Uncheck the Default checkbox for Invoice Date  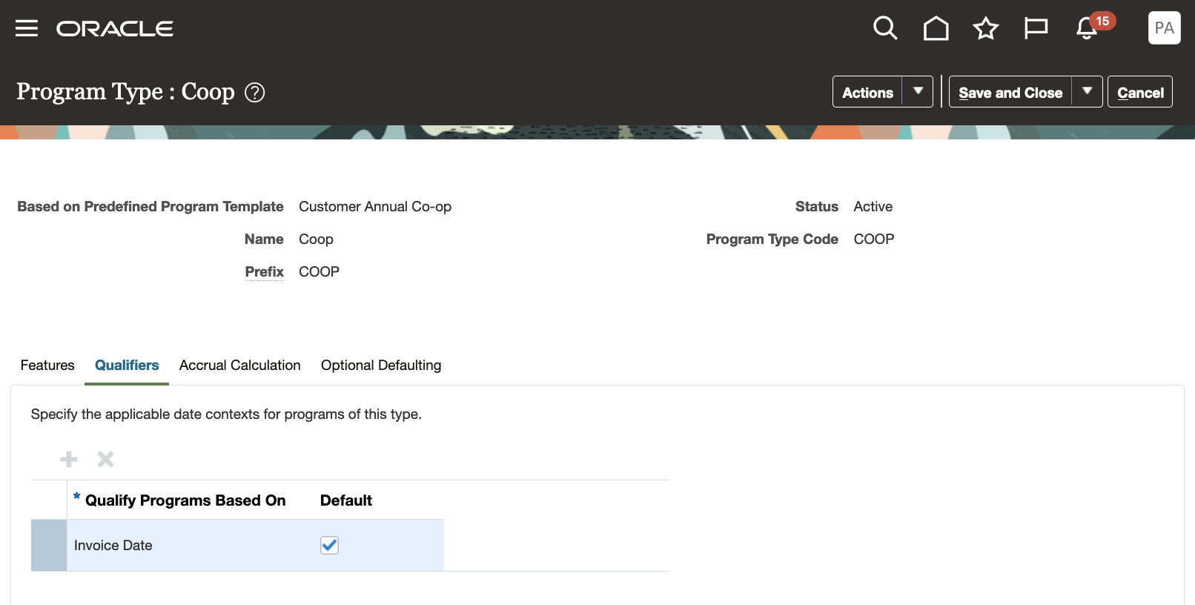click(x=329, y=546)
